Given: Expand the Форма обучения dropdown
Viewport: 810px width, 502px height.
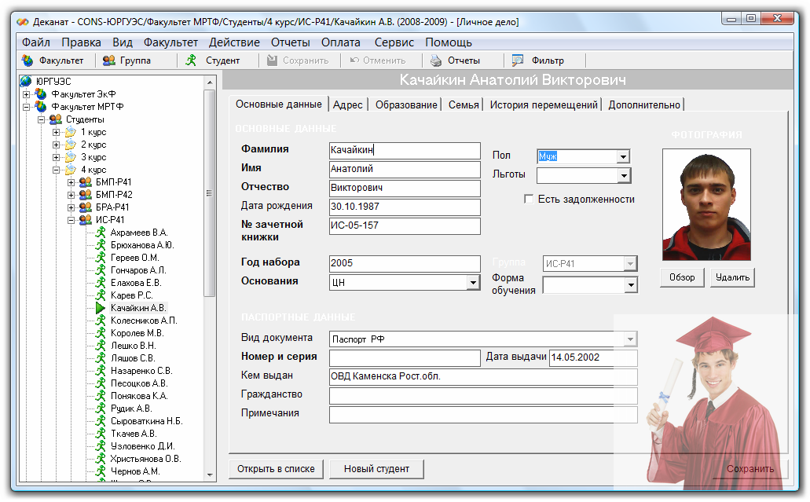Looking at the screenshot, I should [630, 285].
